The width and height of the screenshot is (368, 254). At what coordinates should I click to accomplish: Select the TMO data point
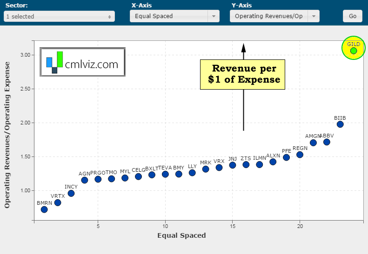coord(112,179)
